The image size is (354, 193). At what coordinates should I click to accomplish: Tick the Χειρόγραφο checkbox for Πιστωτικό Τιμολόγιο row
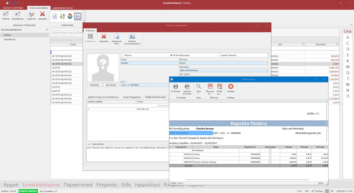point(270,162)
